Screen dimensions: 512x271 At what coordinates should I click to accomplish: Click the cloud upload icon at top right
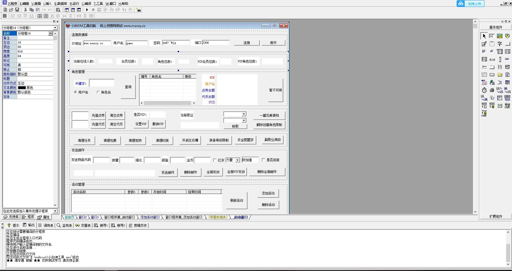[x=461, y=3]
